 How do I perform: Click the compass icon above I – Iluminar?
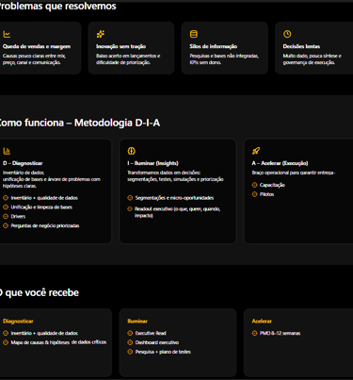[x=131, y=151]
